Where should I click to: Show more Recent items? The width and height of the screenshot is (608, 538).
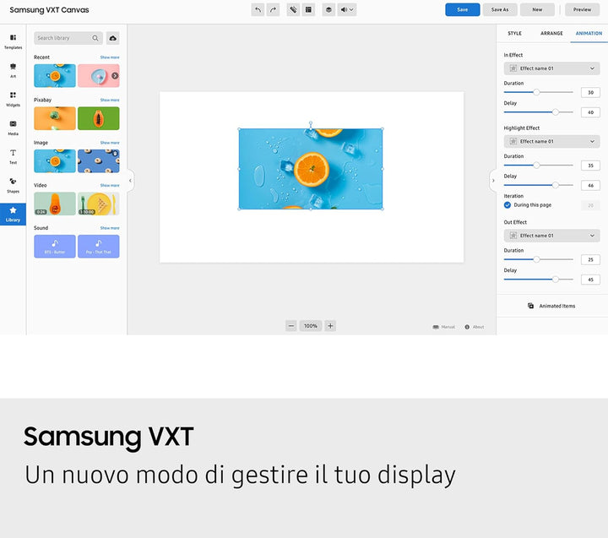coord(110,57)
